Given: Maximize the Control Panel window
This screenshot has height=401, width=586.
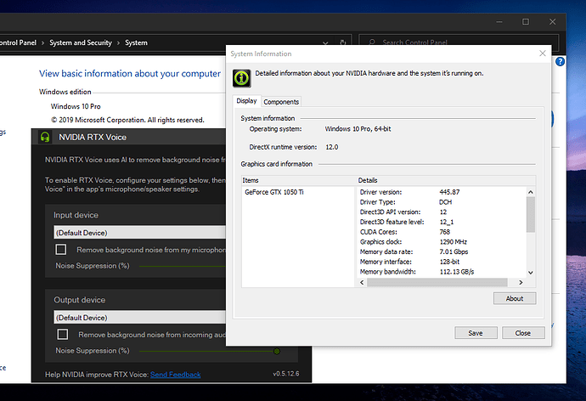Looking at the screenshot, I should (x=526, y=22).
